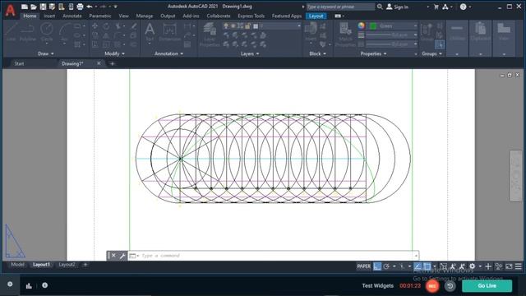Toggle PAPER space status button
526x296 pixels.
363,266
